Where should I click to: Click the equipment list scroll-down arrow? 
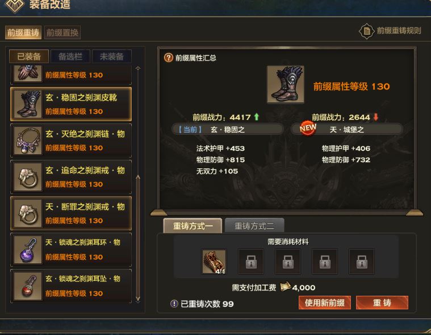point(138,299)
